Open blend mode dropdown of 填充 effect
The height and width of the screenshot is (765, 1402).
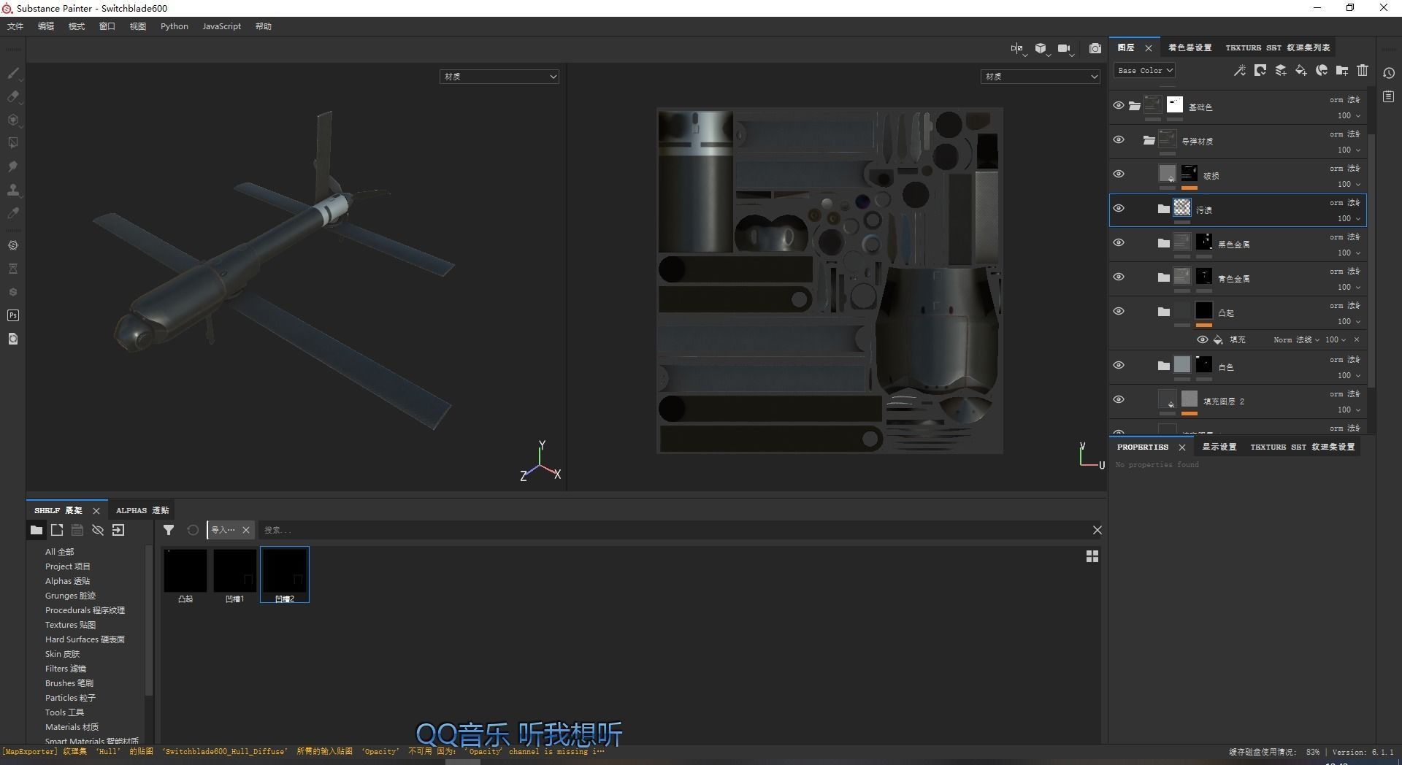click(x=1296, y=339)
